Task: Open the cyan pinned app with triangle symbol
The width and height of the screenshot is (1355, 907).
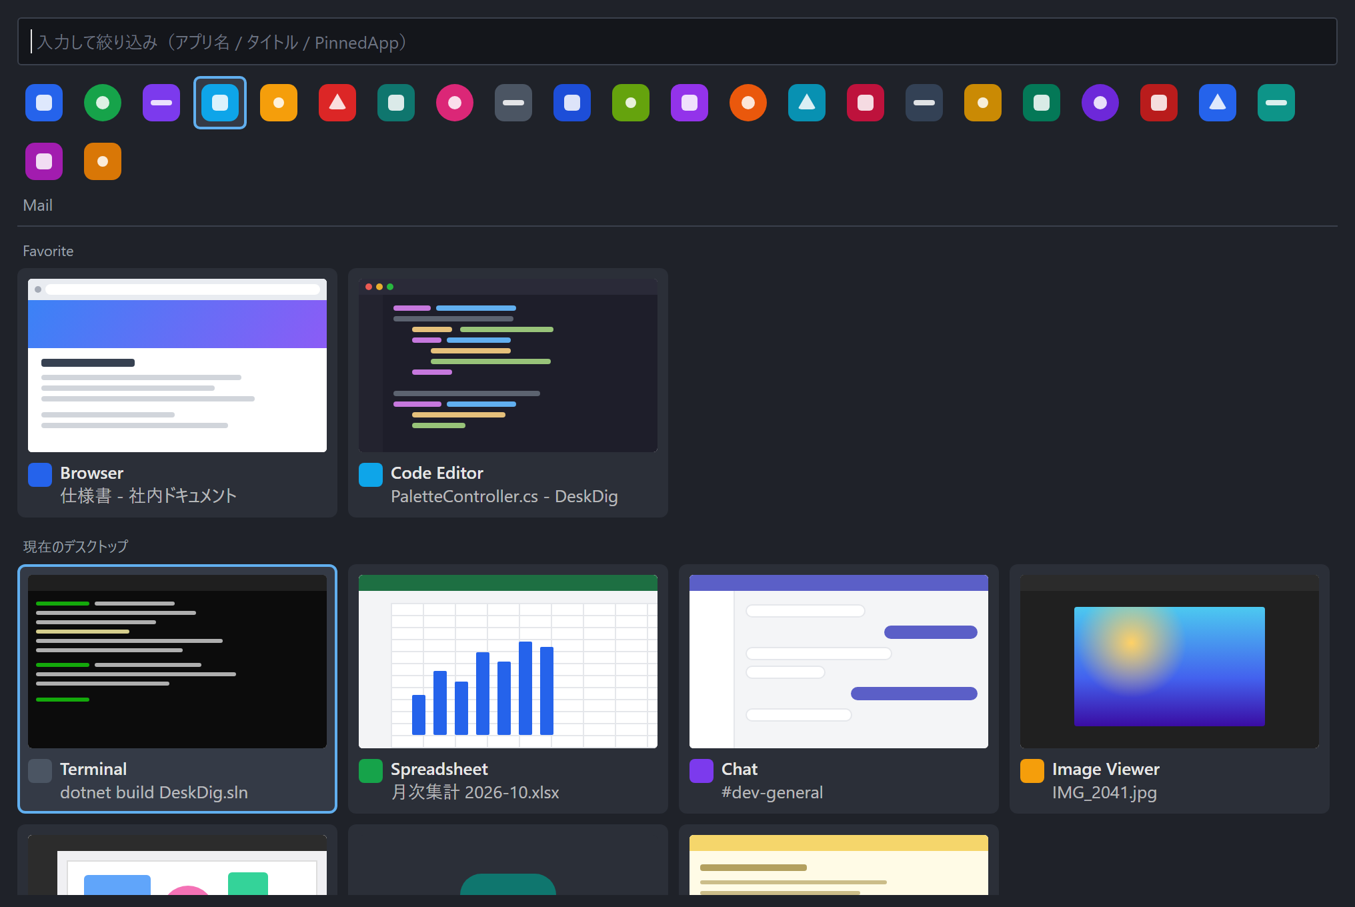Action: [807, 103]
